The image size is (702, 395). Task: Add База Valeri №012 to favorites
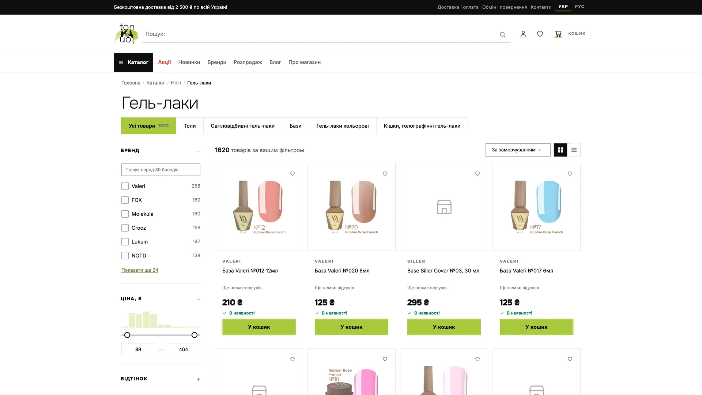point(292,174)
